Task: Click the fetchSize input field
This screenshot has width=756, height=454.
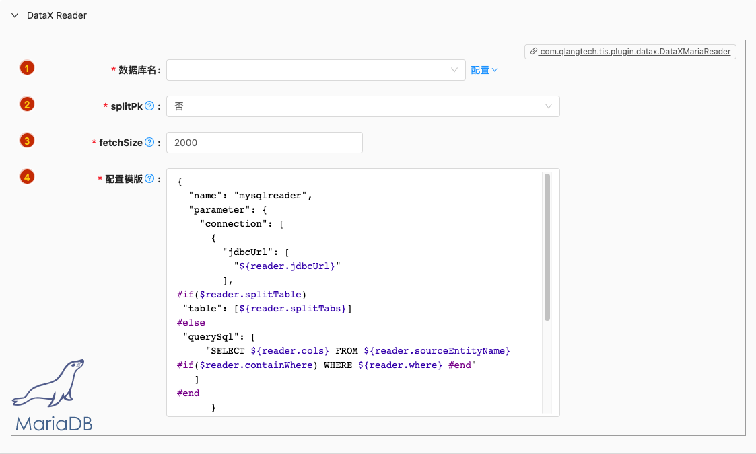Action: tap(264, 143)
